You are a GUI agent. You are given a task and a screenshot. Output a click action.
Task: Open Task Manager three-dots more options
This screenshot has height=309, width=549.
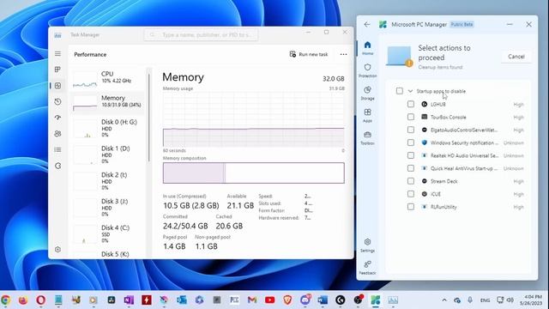tap(343, 54)
